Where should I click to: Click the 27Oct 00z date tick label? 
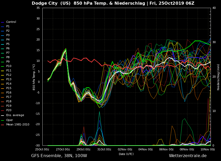pos(63,149)
